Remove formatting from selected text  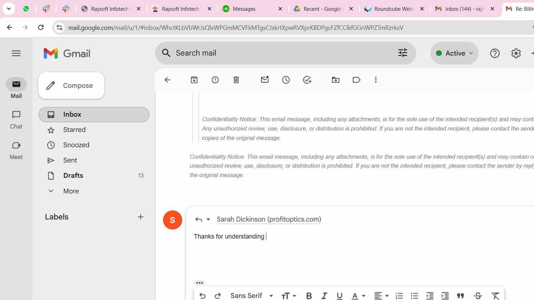pos(495,295)
